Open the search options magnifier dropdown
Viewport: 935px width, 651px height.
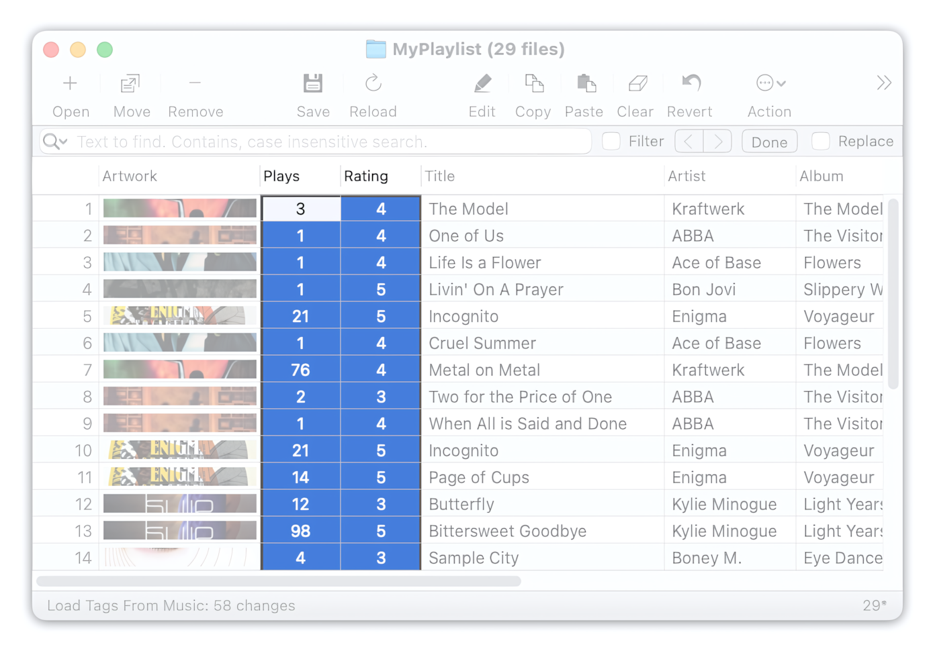pyautogui.click(x=55, y=142)
